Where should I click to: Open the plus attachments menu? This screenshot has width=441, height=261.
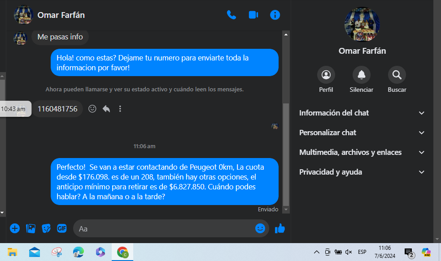click(15, 228)
